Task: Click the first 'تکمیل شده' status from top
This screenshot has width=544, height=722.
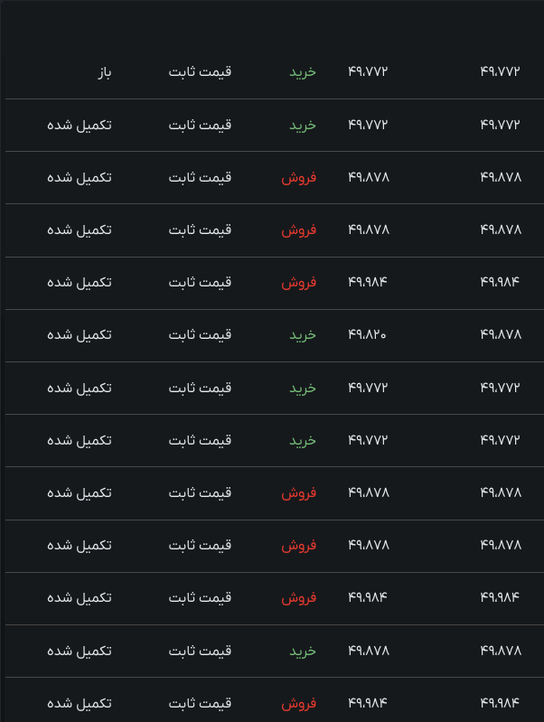Action: point(80,125)
